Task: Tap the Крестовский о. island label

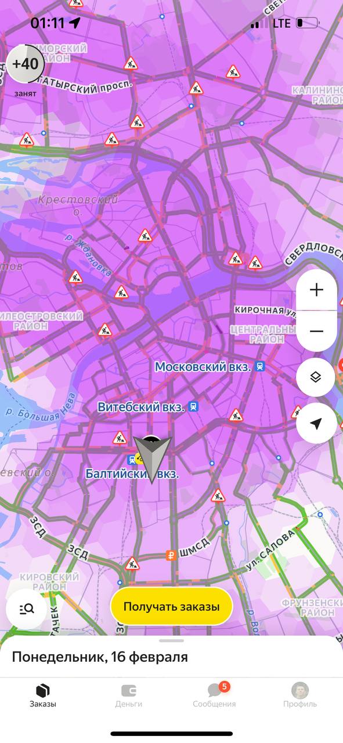Action: 77,205
